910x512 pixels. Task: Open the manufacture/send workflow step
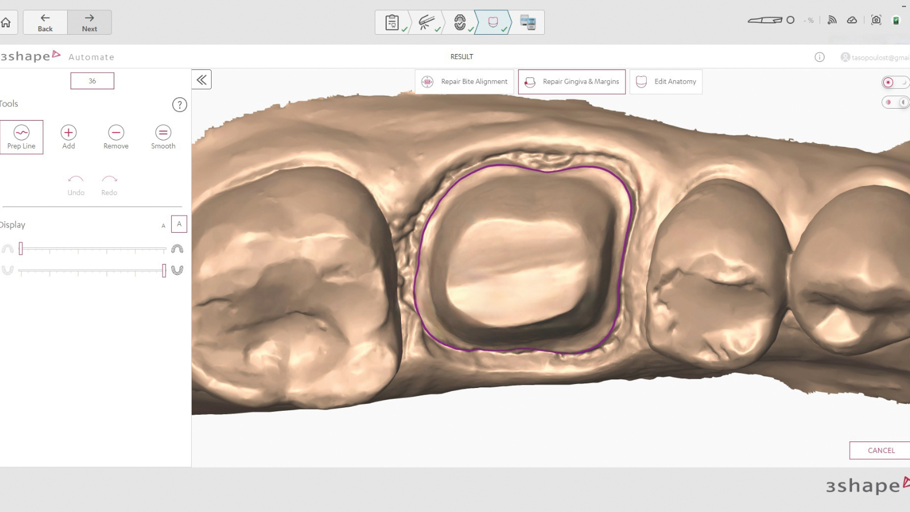[x=528, y=22]
